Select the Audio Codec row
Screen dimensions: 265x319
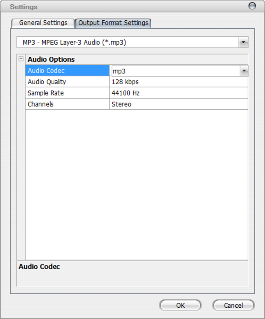pyautogui.click(x=67, y=71)
